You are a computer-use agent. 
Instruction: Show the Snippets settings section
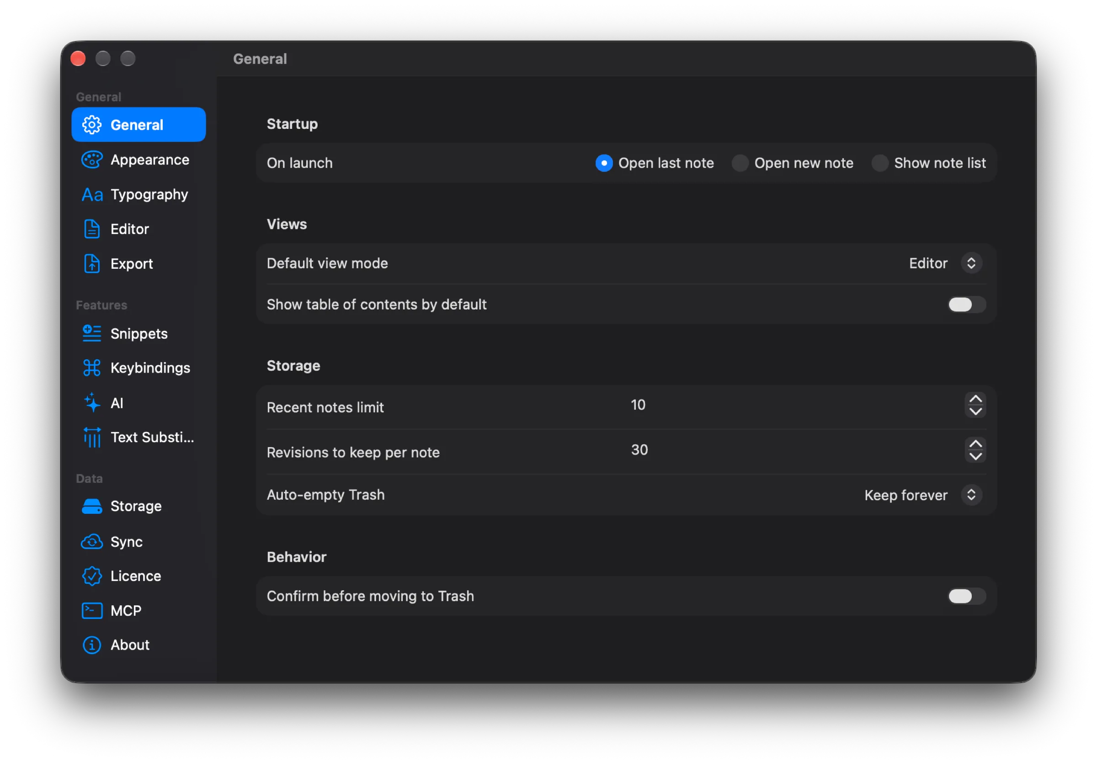pos(138,333)
